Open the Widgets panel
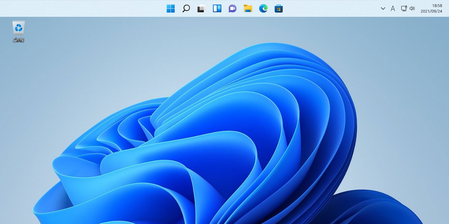449x224 pixels. coord(217,8)
